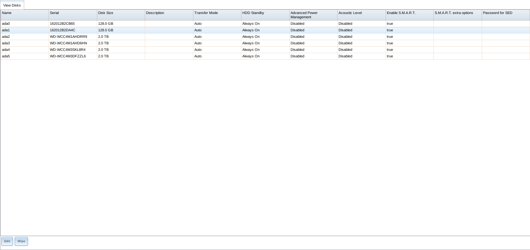This screenshot has height=250, width=530.
Task: Click the Acoustic Level column header
Action: 361,15
